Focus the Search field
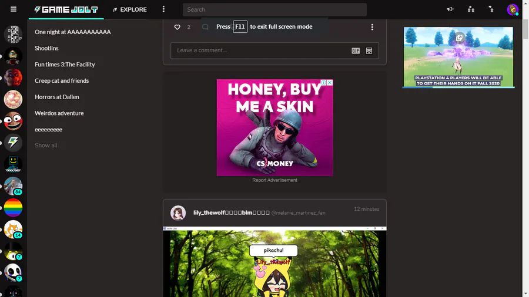Screen dimensions: 529x297 click(274, 9)
